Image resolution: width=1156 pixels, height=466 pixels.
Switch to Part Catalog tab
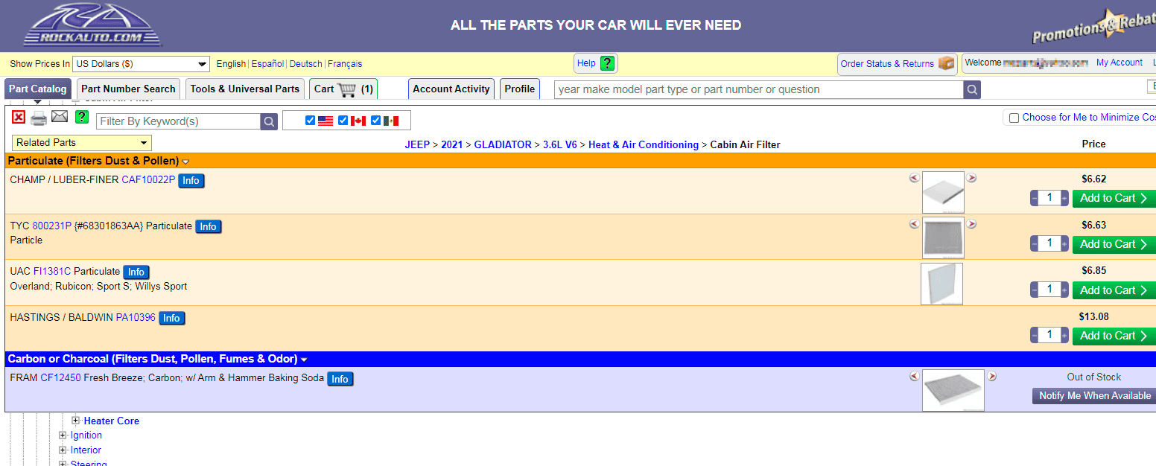[38, 89]
